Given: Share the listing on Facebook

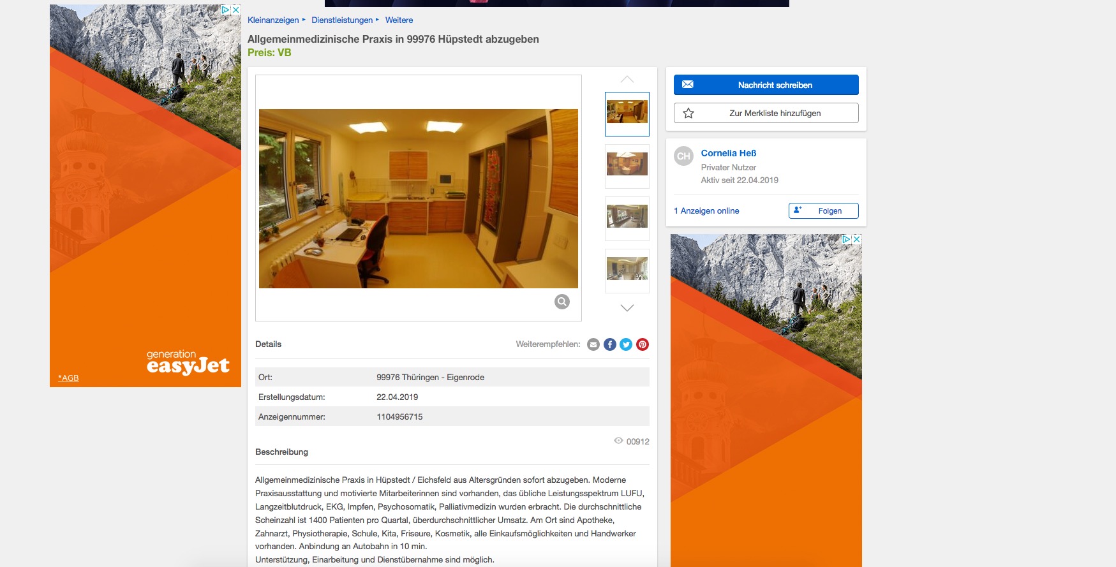Looking at the screenshot, I should pos(610,344).
